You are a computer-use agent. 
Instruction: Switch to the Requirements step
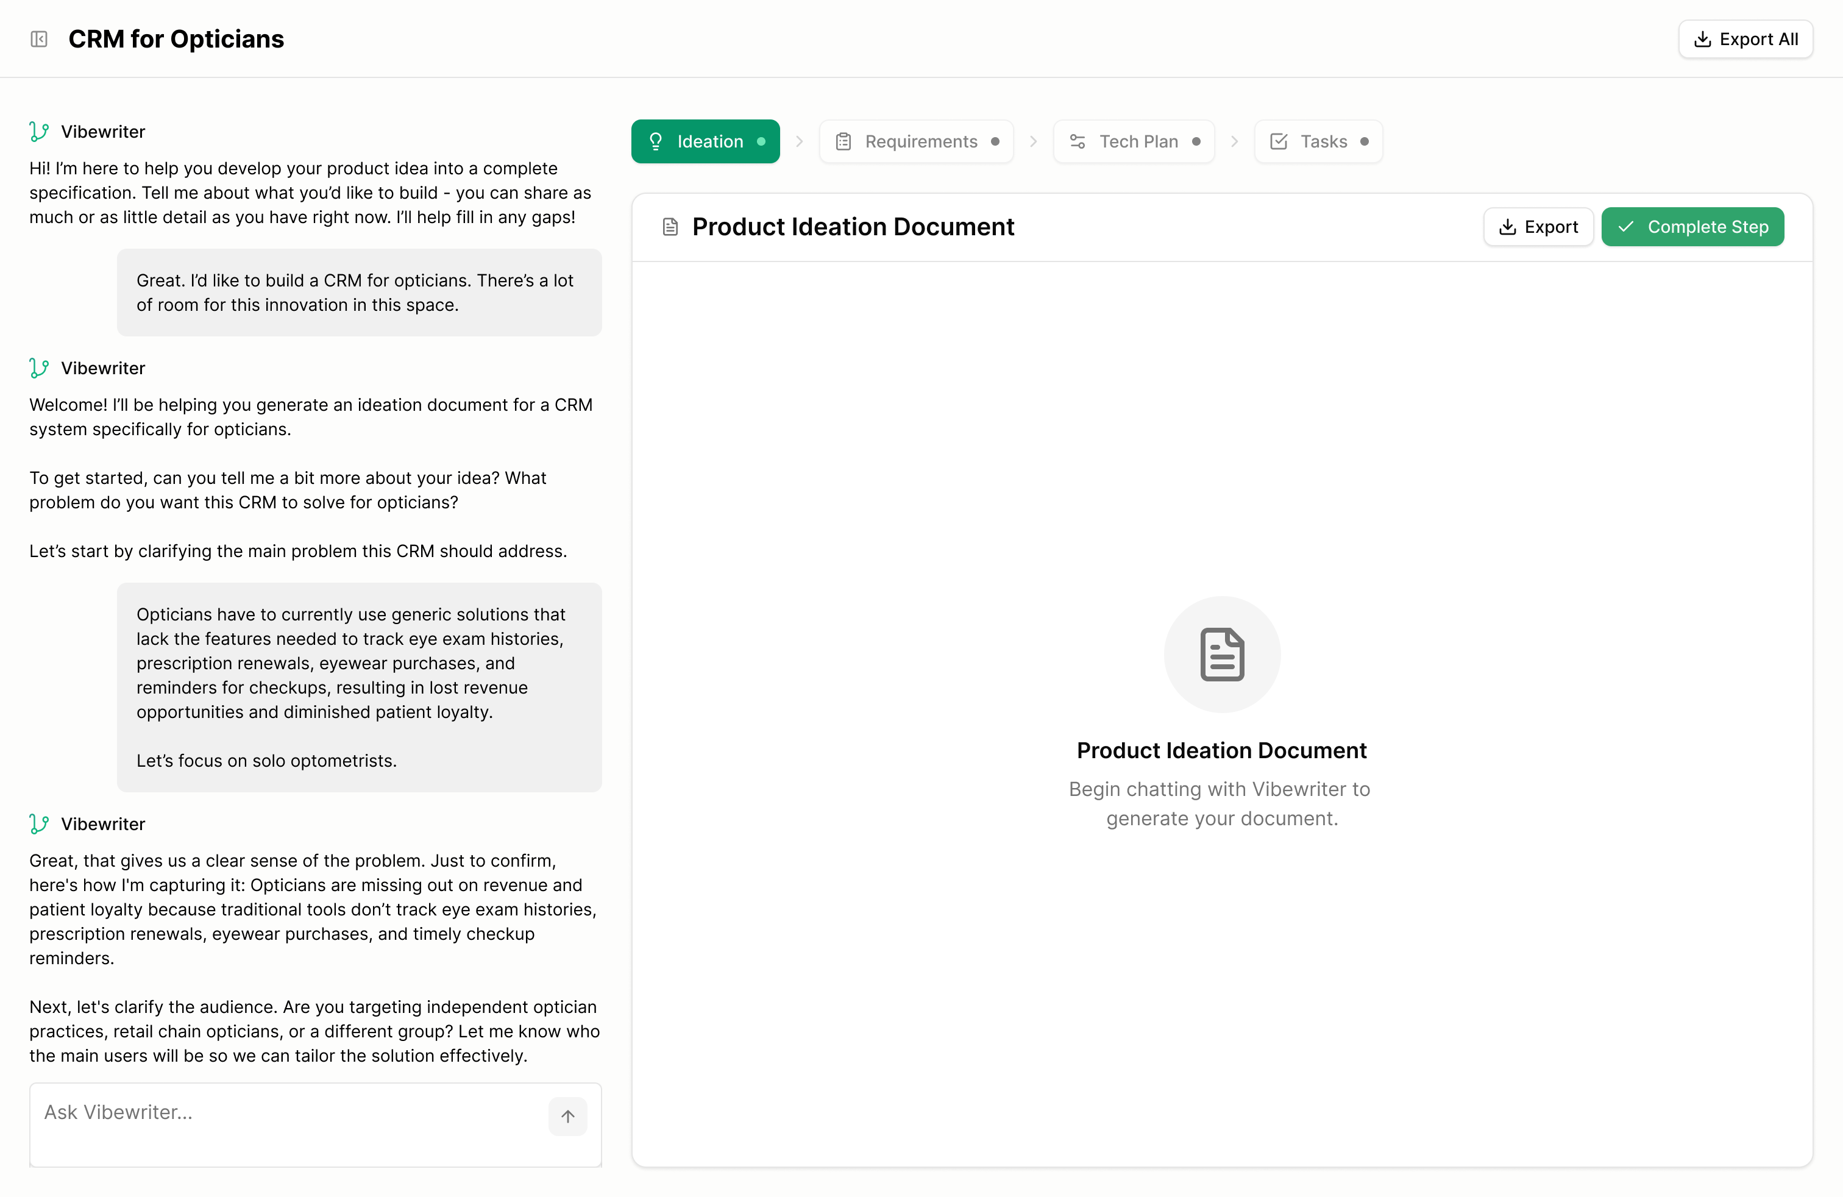[x=916, y=141]
